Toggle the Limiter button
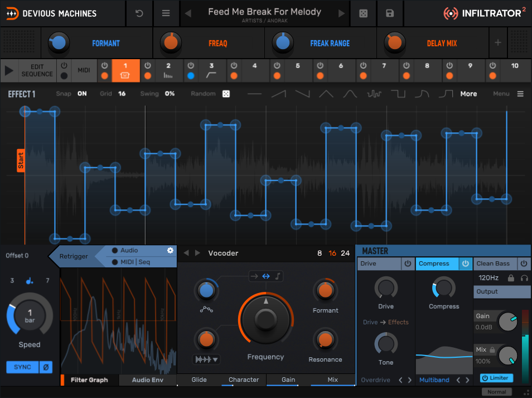The width and height of the screenshot is (532, 398). coord(496,378)
